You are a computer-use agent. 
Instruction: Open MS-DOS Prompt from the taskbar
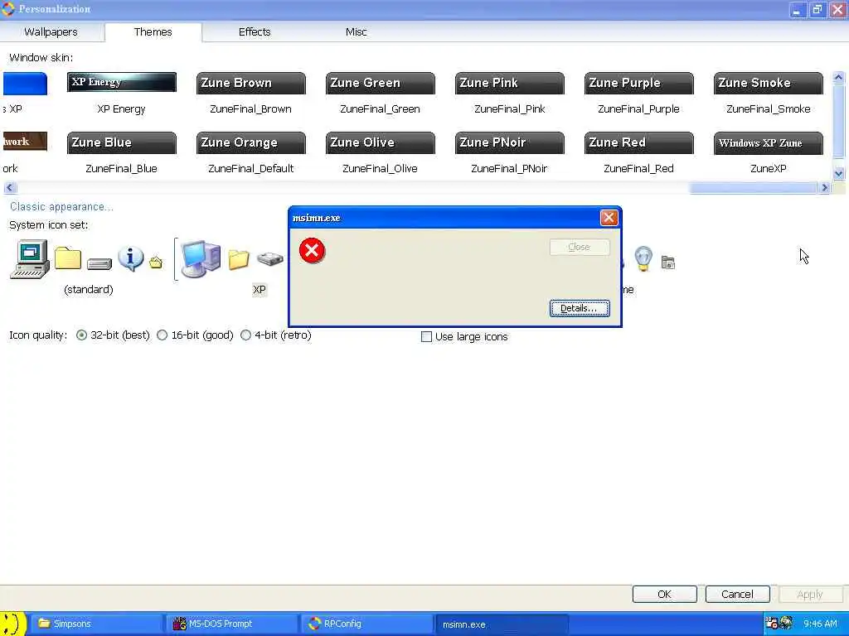231,624
